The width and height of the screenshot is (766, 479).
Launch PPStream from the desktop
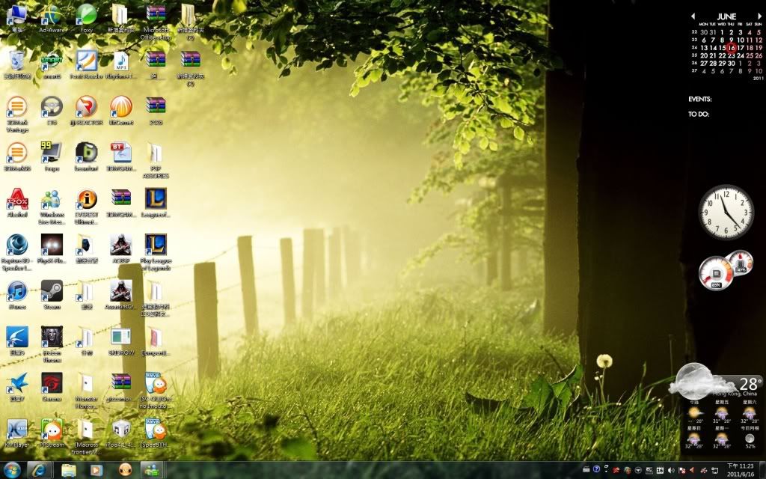tap(52, 429)
